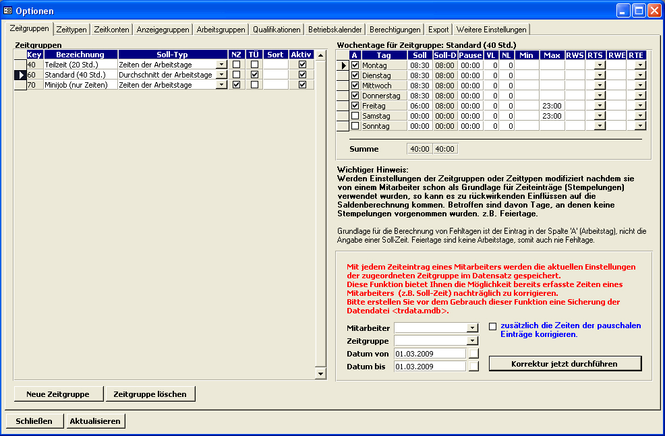This screenshot has width=665, height=436.
Task: Switch to the Zeittypen tab
Action: tap(71, 30)
